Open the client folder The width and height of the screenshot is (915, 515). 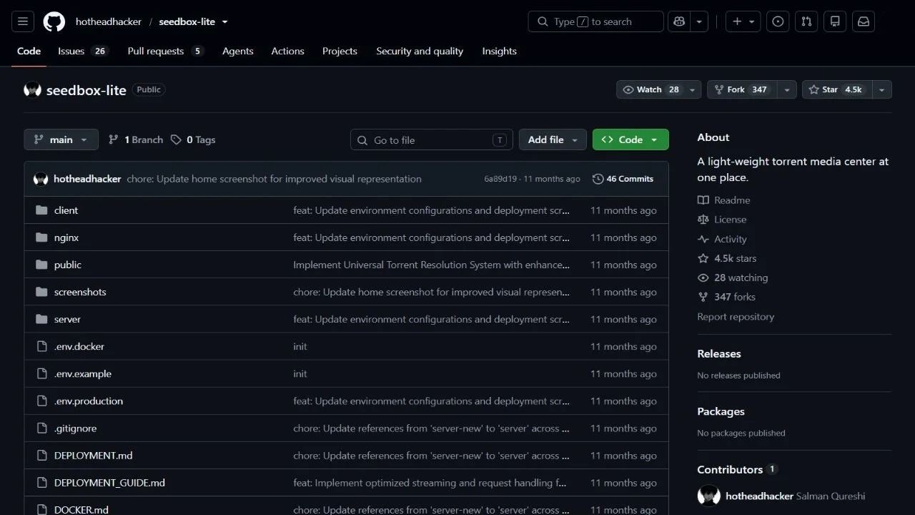[66, 210]
